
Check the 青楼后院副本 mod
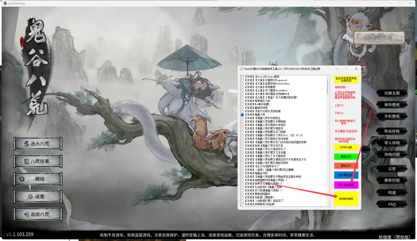(242, 194)
